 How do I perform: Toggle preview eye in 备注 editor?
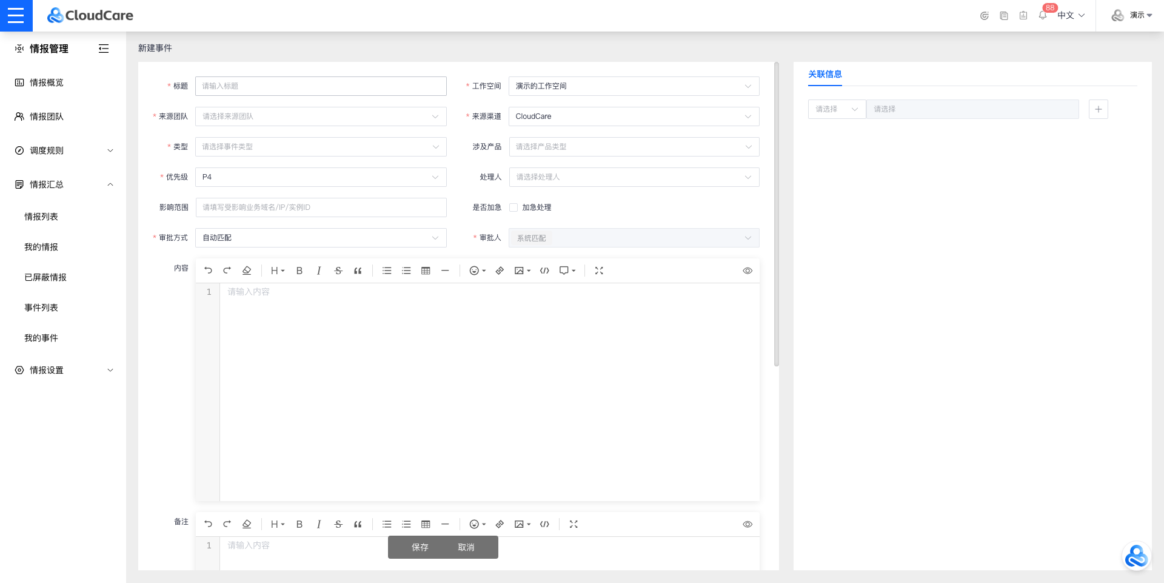(748, 524)
